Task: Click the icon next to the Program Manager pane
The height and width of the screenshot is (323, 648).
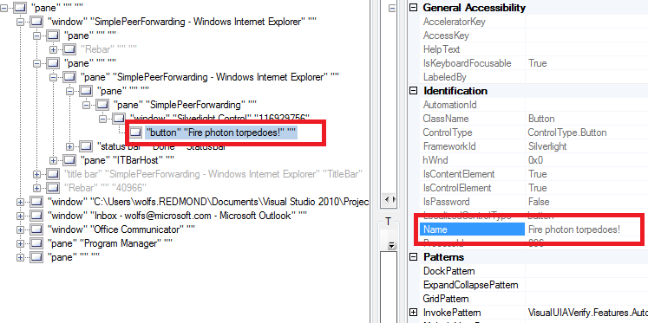Action: pyautogui.click(x=36, y=243)
